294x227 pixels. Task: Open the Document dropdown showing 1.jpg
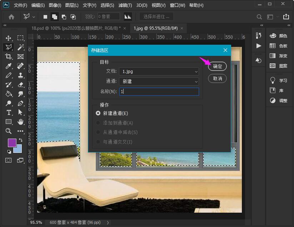click(159, 71)
